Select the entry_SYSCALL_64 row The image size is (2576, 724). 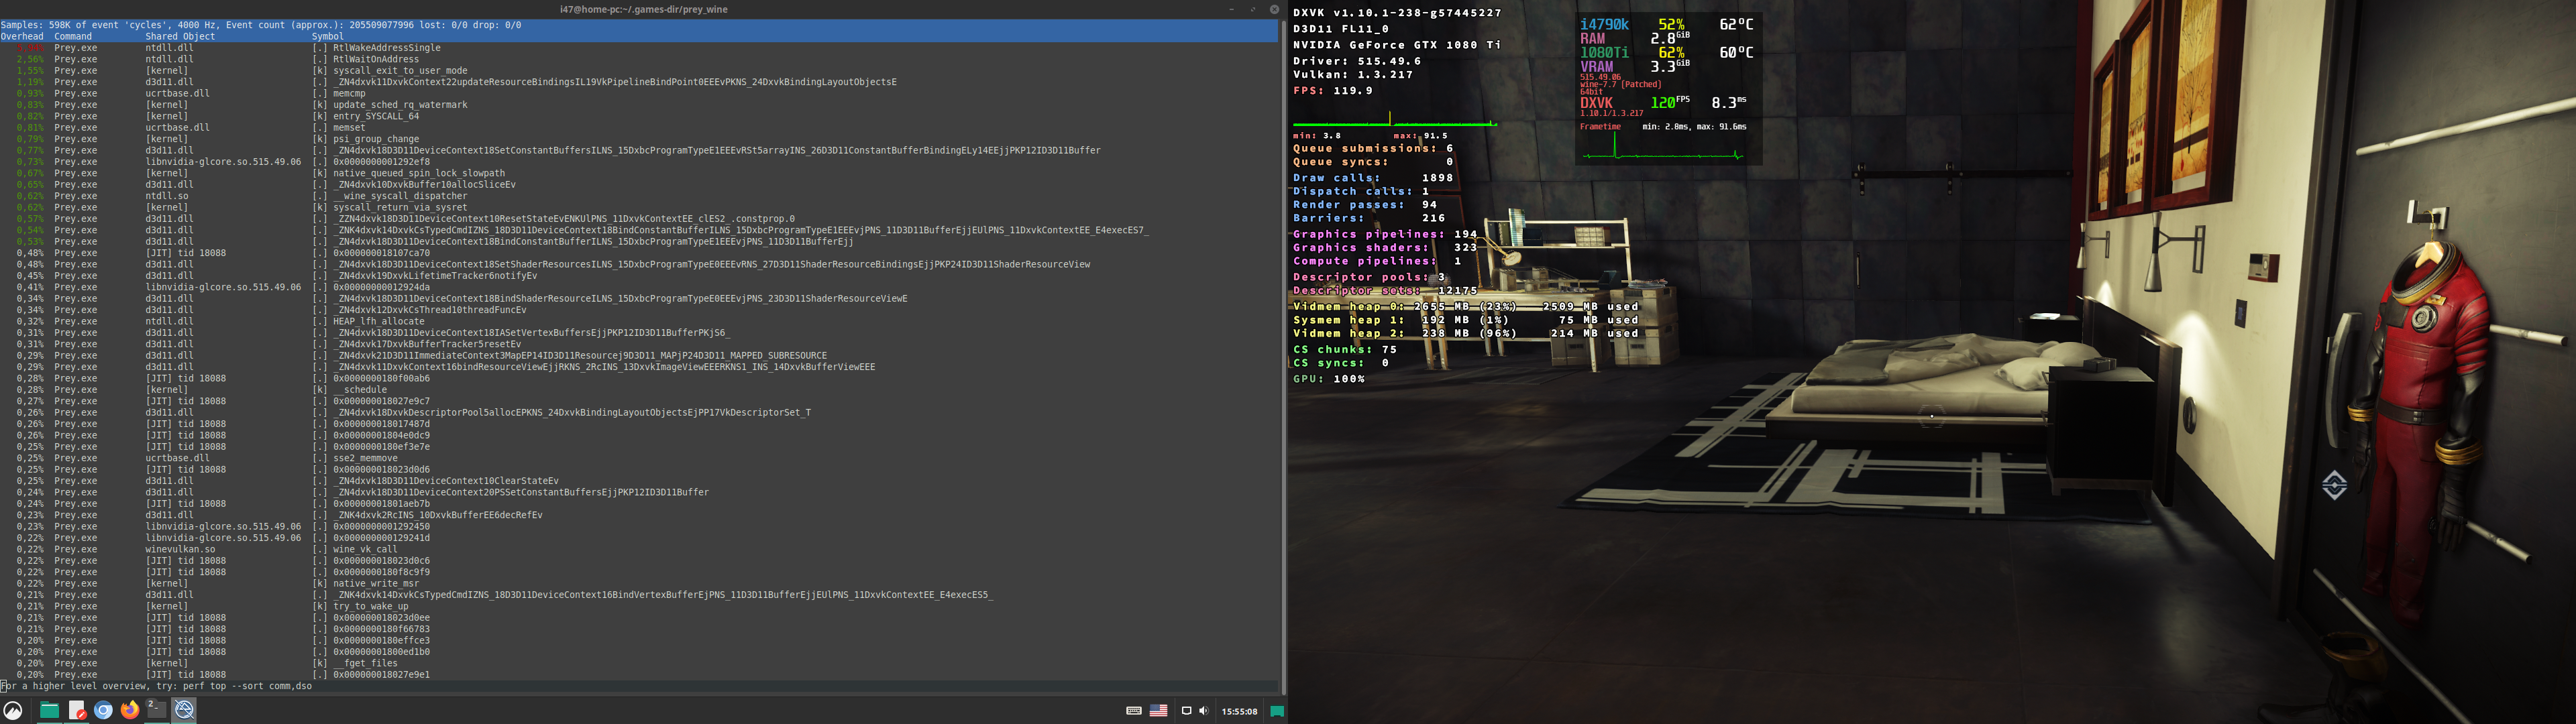pos(640,116)
